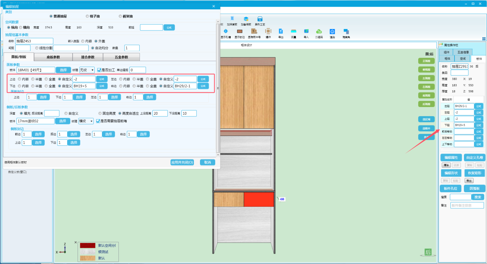This screenshot has height=264, width=487.
Task: Switch to 右视图 right view
Action: point(426,87)
